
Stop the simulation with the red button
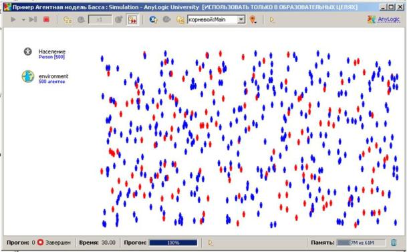pyautogui.click(x=47, y=19)
